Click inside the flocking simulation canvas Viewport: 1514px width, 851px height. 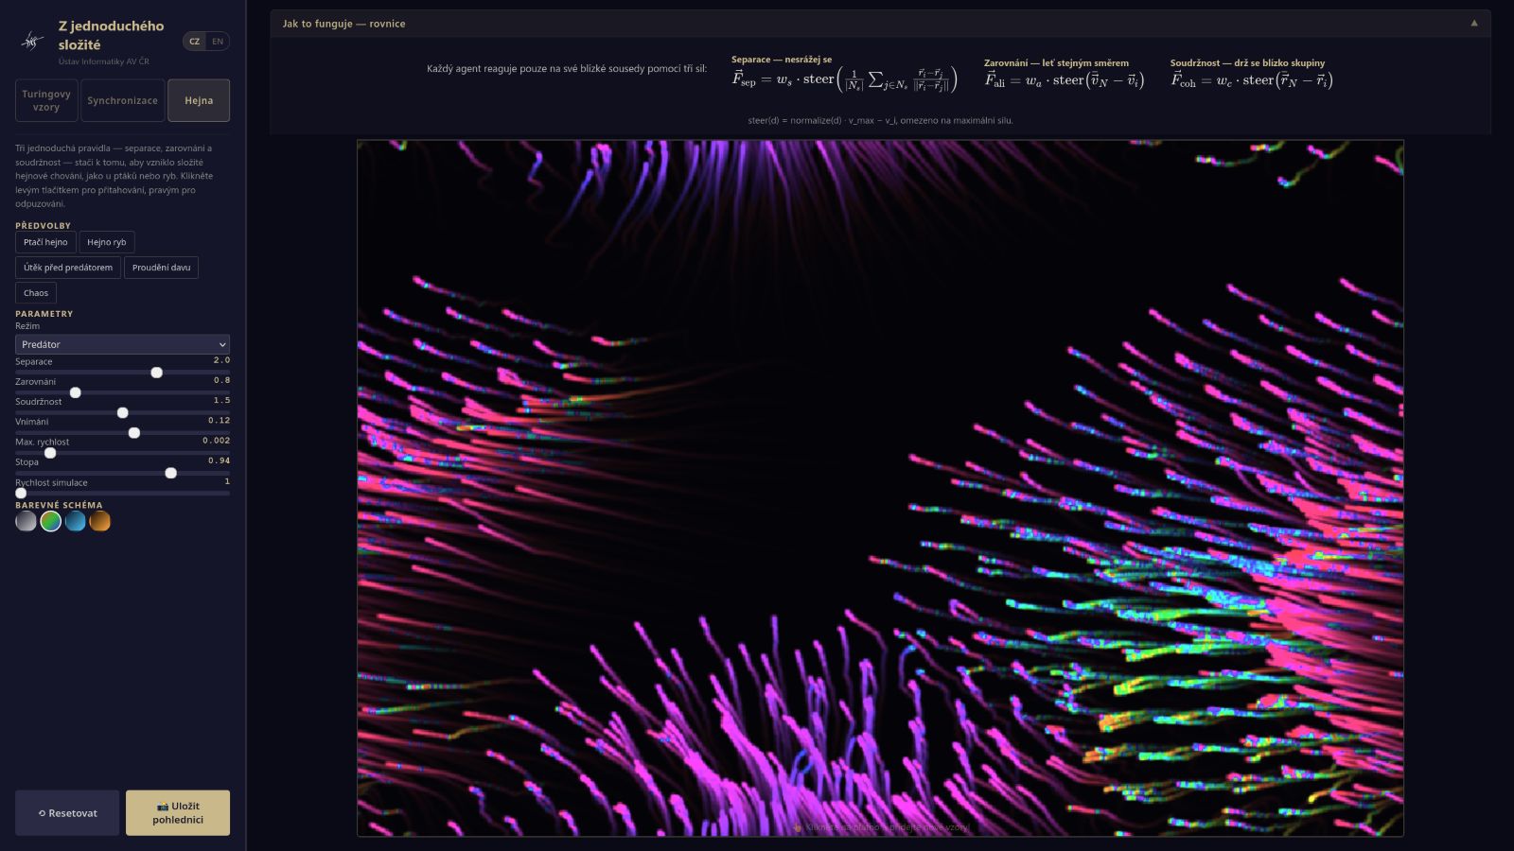tap(880, 488)
